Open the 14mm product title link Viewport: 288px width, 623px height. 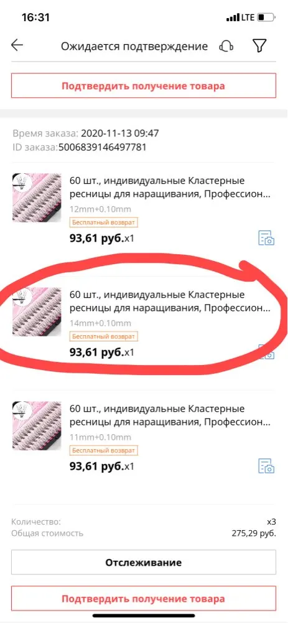click(169, 302)
